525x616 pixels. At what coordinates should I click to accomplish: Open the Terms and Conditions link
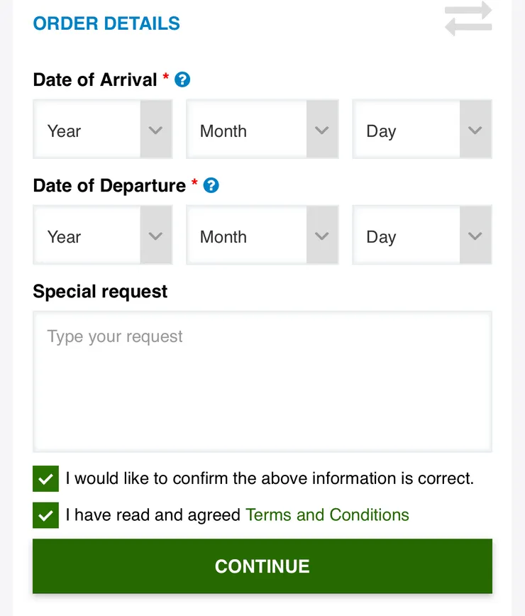click(x=327, y=515)
